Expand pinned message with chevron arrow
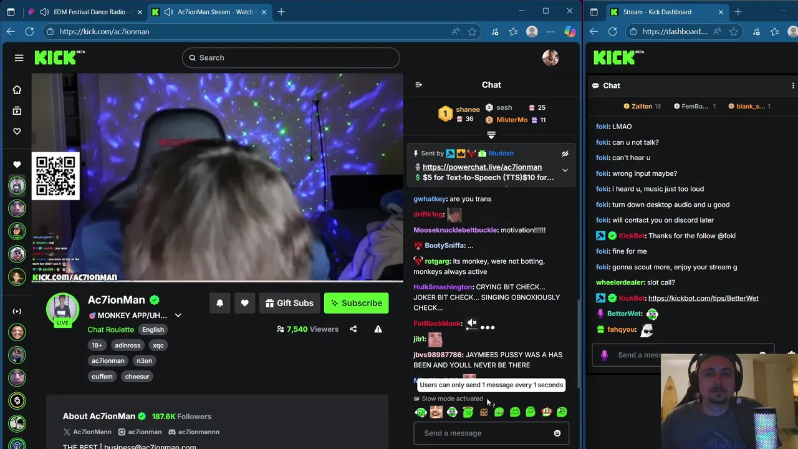The width and height of the screenshot is (798, 449). (x=565, y=170)
